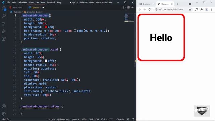
Task: Click the code minimap preview
Action: pos(129,17)
